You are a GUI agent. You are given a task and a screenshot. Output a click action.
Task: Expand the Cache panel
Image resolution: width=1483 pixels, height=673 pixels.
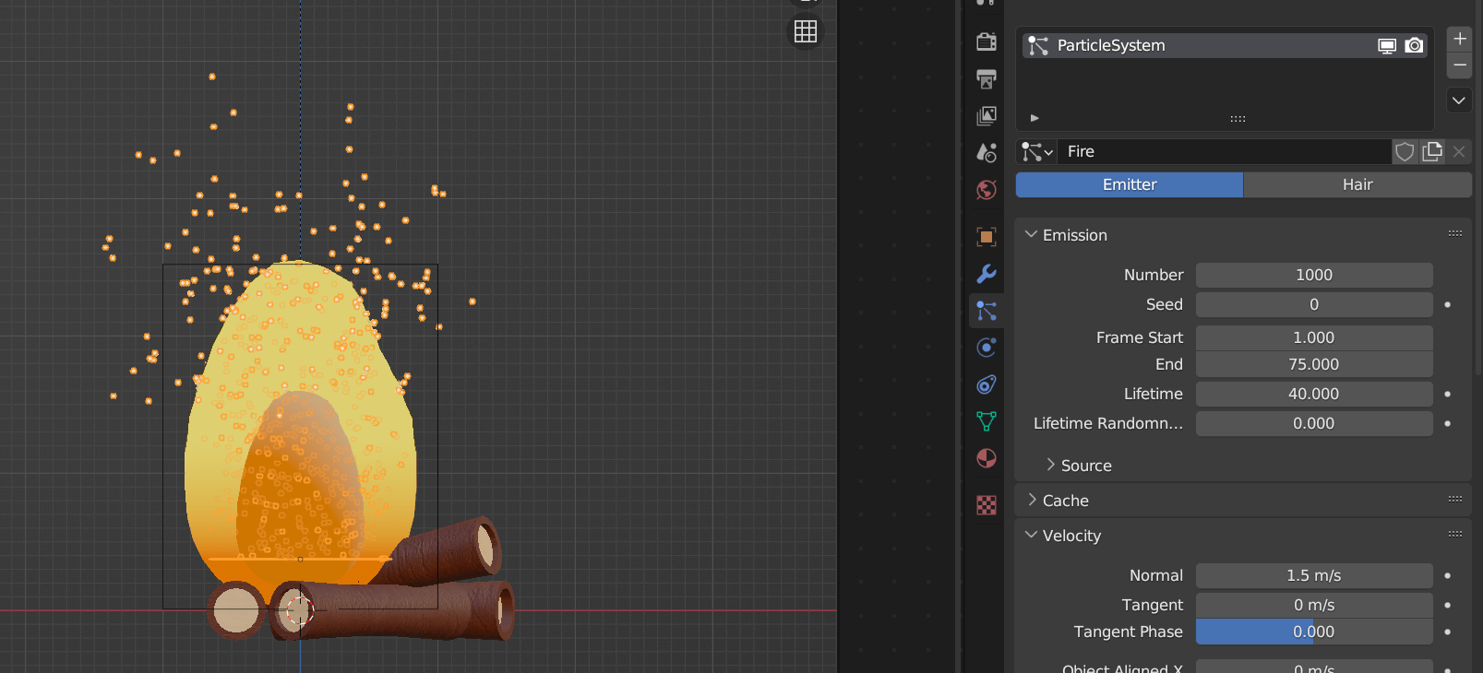(1032, 501)
